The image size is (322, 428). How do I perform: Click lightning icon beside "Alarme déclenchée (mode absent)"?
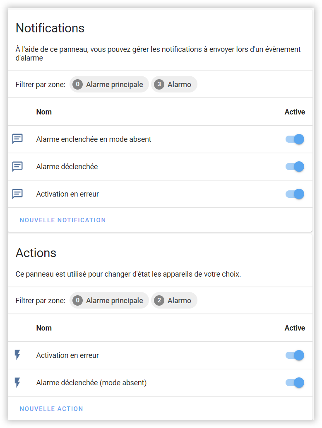pos(17,382)
